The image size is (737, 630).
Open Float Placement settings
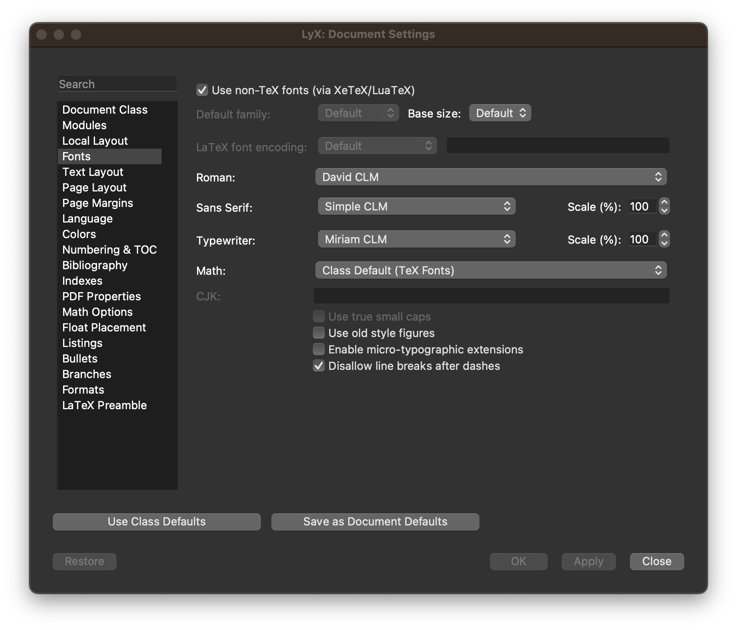tap(110, 328)
